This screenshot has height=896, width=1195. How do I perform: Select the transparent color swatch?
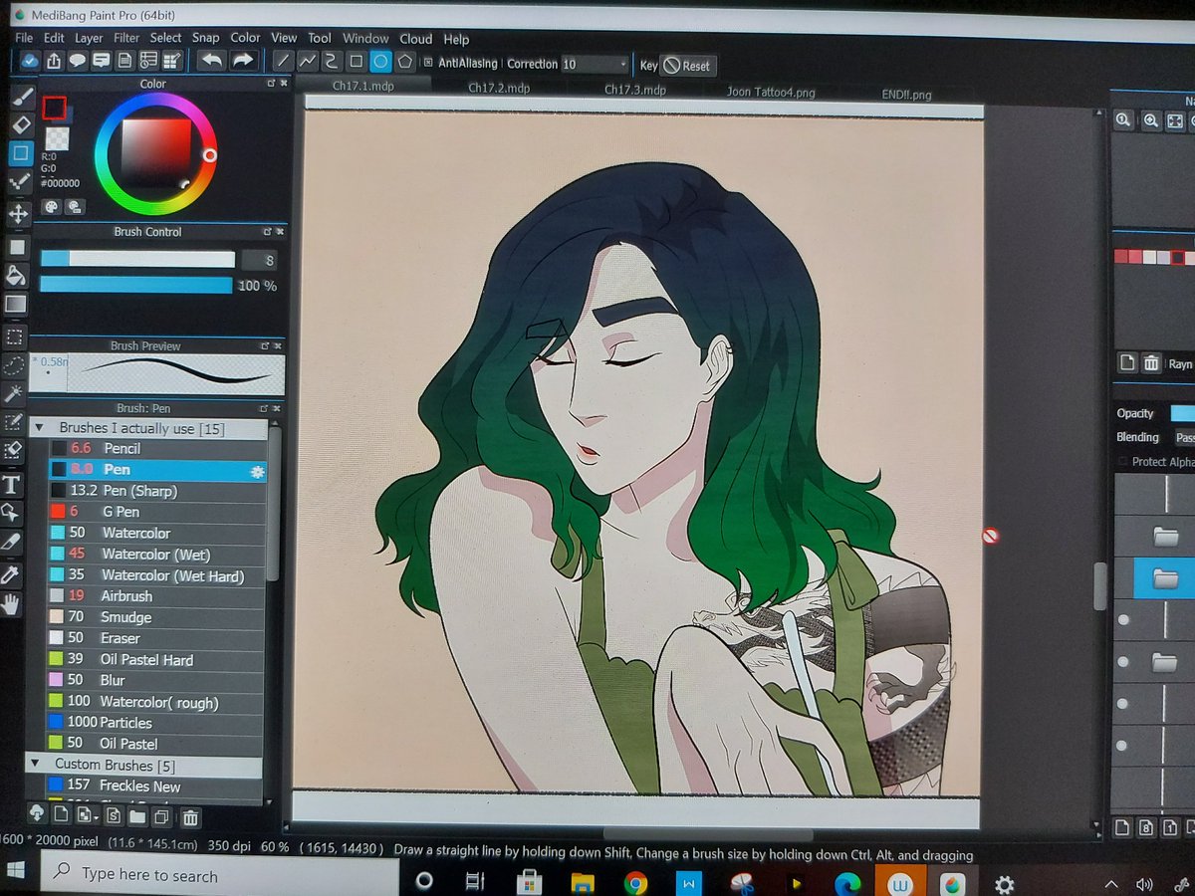(58, 138)
